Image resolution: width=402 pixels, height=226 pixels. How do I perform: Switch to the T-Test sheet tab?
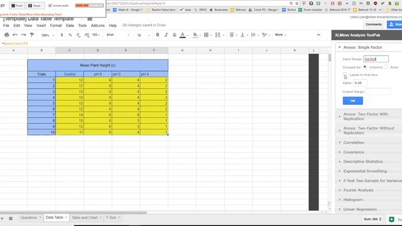[x=113, y=218]
